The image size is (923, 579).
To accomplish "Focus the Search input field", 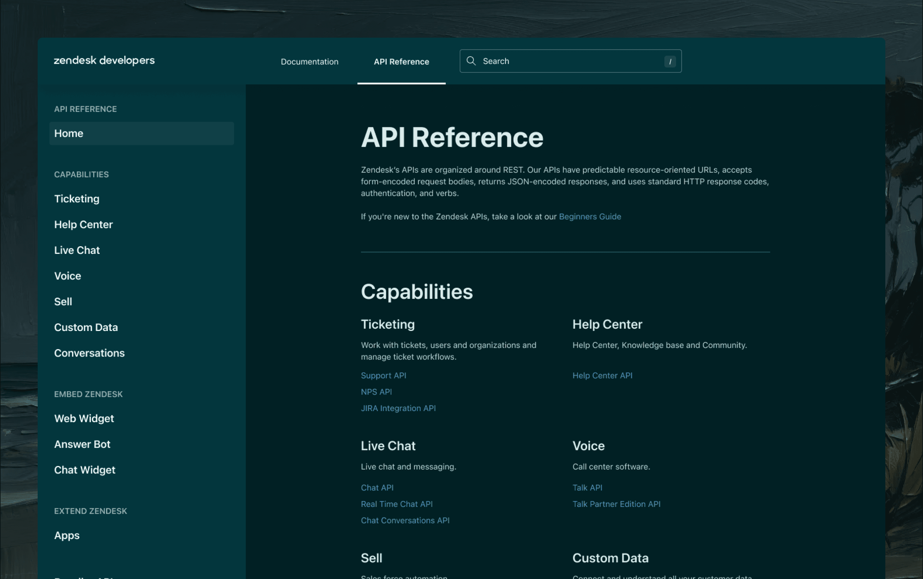I will (570, 61).
